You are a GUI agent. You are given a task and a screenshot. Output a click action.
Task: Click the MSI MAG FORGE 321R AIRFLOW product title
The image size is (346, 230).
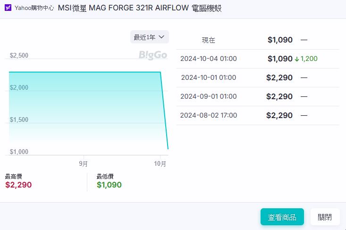click(x=139, y=9)
